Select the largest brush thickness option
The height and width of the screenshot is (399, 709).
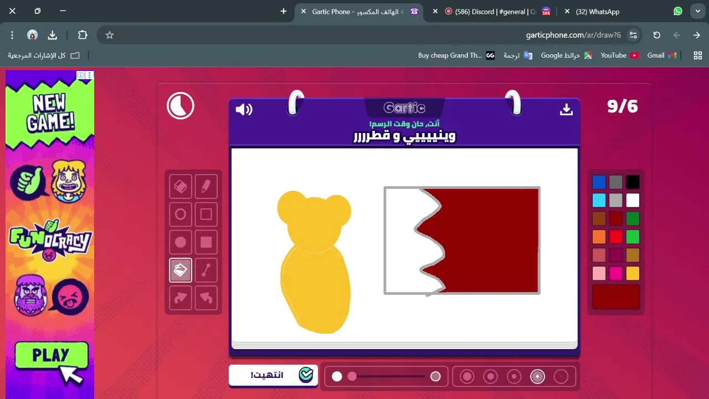(467, 377)
